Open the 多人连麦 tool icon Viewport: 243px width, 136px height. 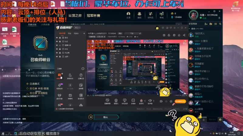click(x=70, y=86)
